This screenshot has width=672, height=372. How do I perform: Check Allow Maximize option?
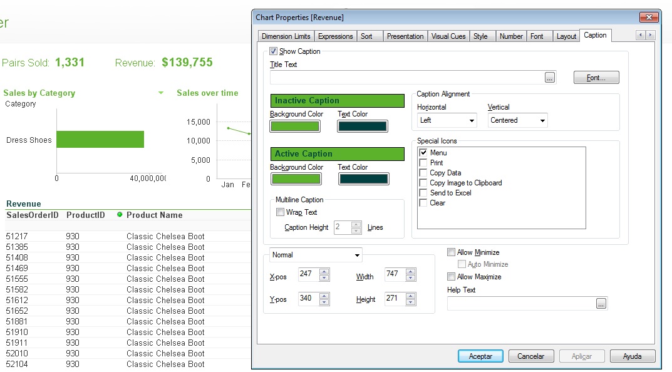point(451,276)
